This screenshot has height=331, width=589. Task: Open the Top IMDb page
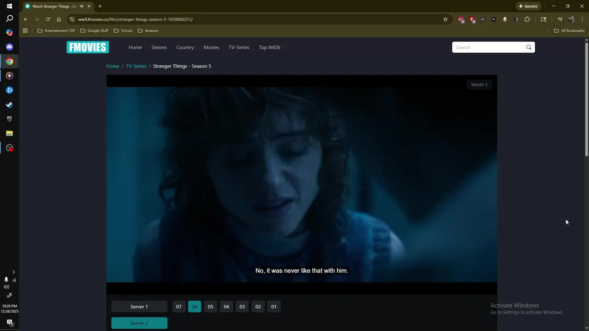tap(270, 47)
